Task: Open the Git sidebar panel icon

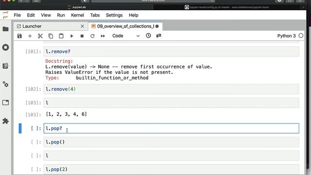Action: [x=5, y=66]
